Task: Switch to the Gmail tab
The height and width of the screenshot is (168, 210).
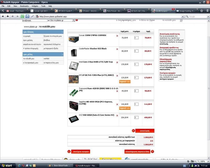Action: pyautogui.click(x=17, y=11)
